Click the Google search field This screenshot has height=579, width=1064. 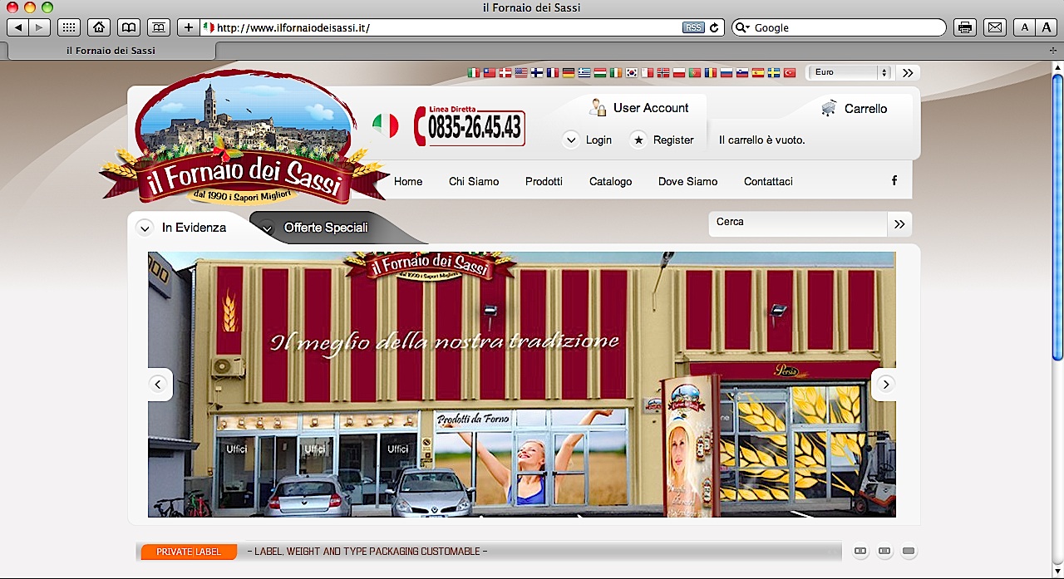pyautogui.click(x=839, y=27)
